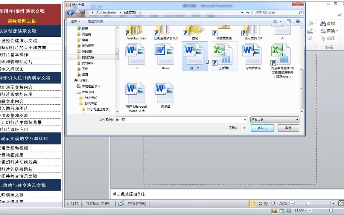Click the spell-check icon on the status bar

(121, 203)
